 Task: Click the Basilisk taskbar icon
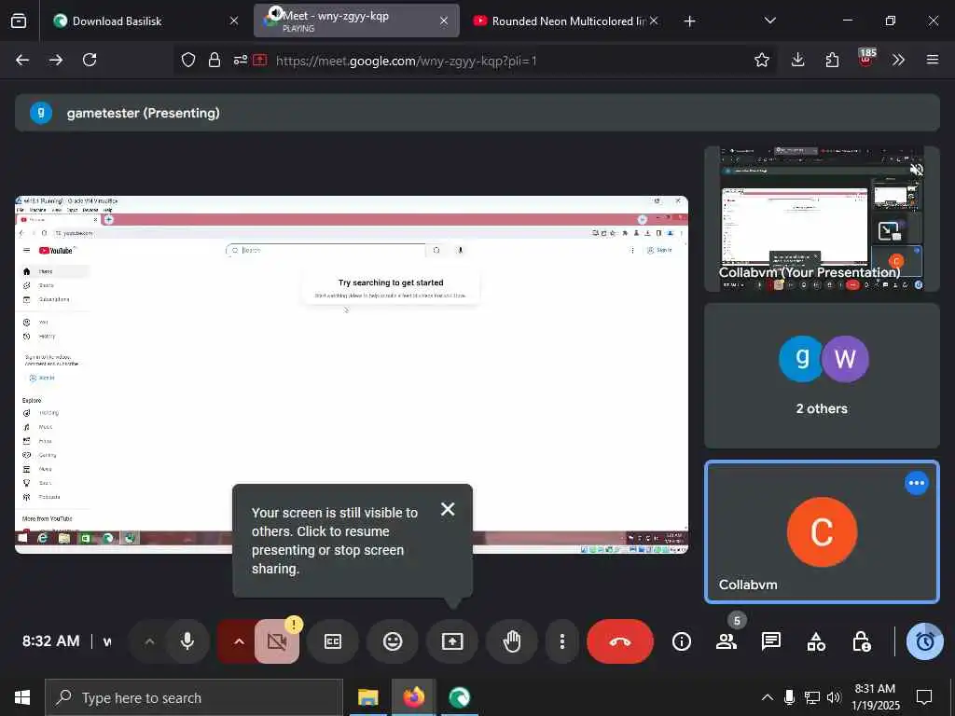(459, 697)
